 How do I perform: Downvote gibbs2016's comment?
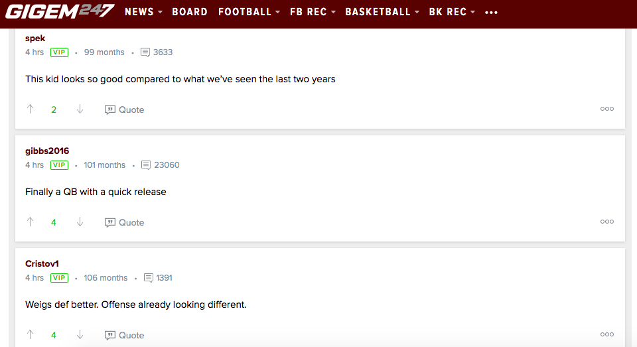pos(80,222)
